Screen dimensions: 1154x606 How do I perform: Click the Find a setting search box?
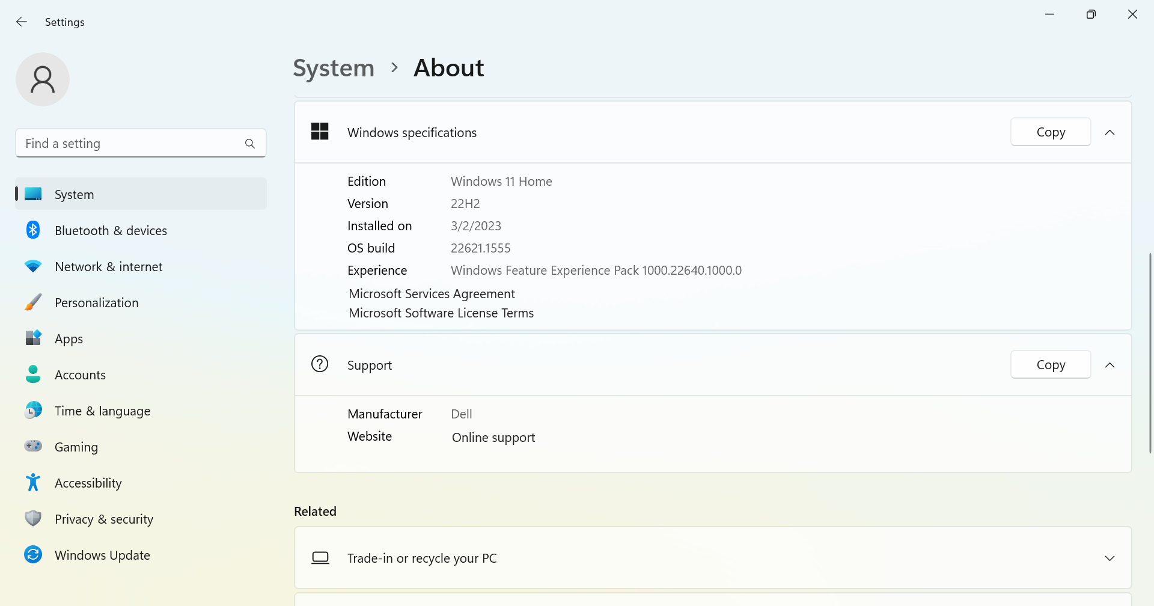click(x=141, y=143)
